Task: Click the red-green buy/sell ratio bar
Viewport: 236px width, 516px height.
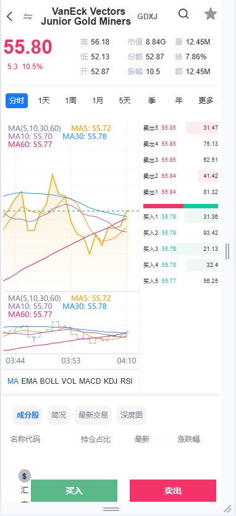Action: point(180,206)
